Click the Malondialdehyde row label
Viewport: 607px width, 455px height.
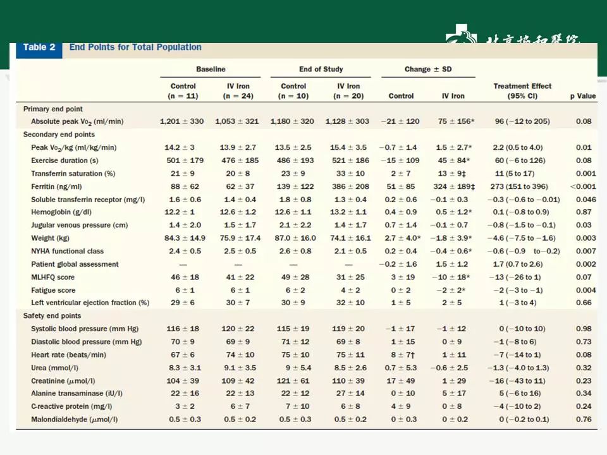pos(74,419)
